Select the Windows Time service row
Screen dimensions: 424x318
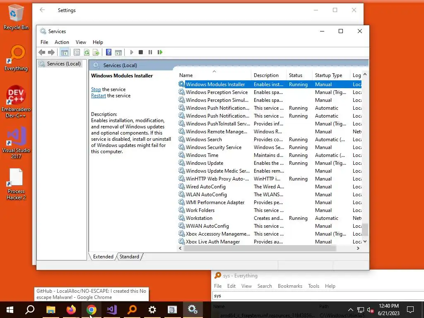[x=270, y=155]
